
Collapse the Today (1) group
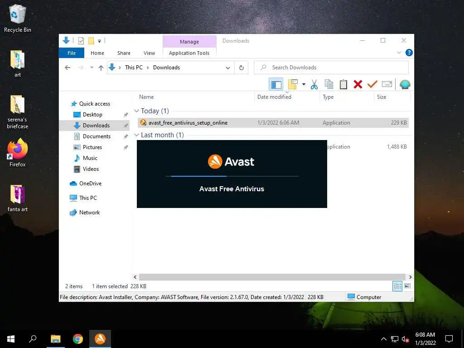coord(136,111)
